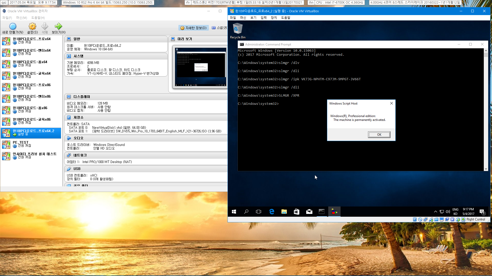Click the VM preview thumbnail
Image resolution: width=492 pixels, height=276 pixels.
[x=200, y=67]
